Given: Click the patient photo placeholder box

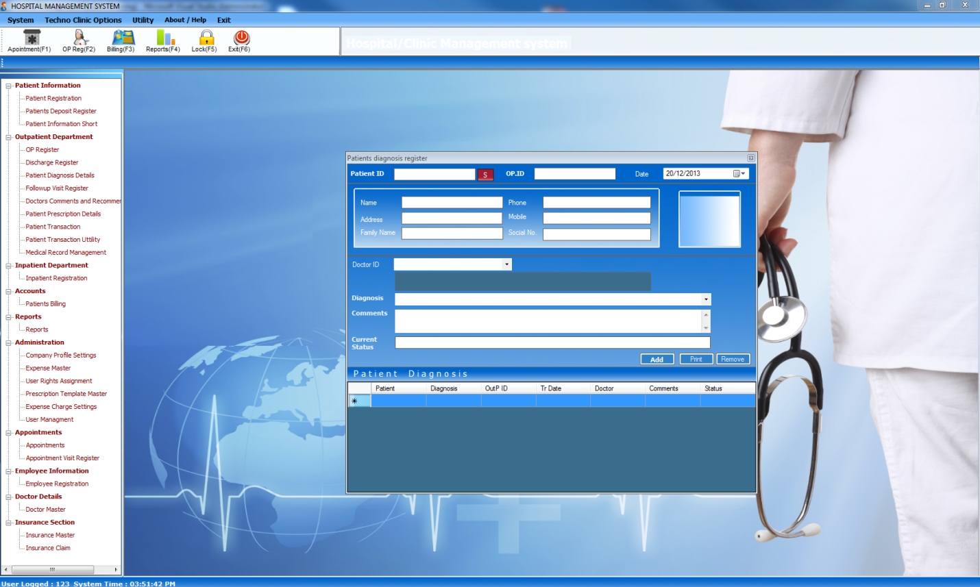Looking at the screenshot, I should (709, 219).
